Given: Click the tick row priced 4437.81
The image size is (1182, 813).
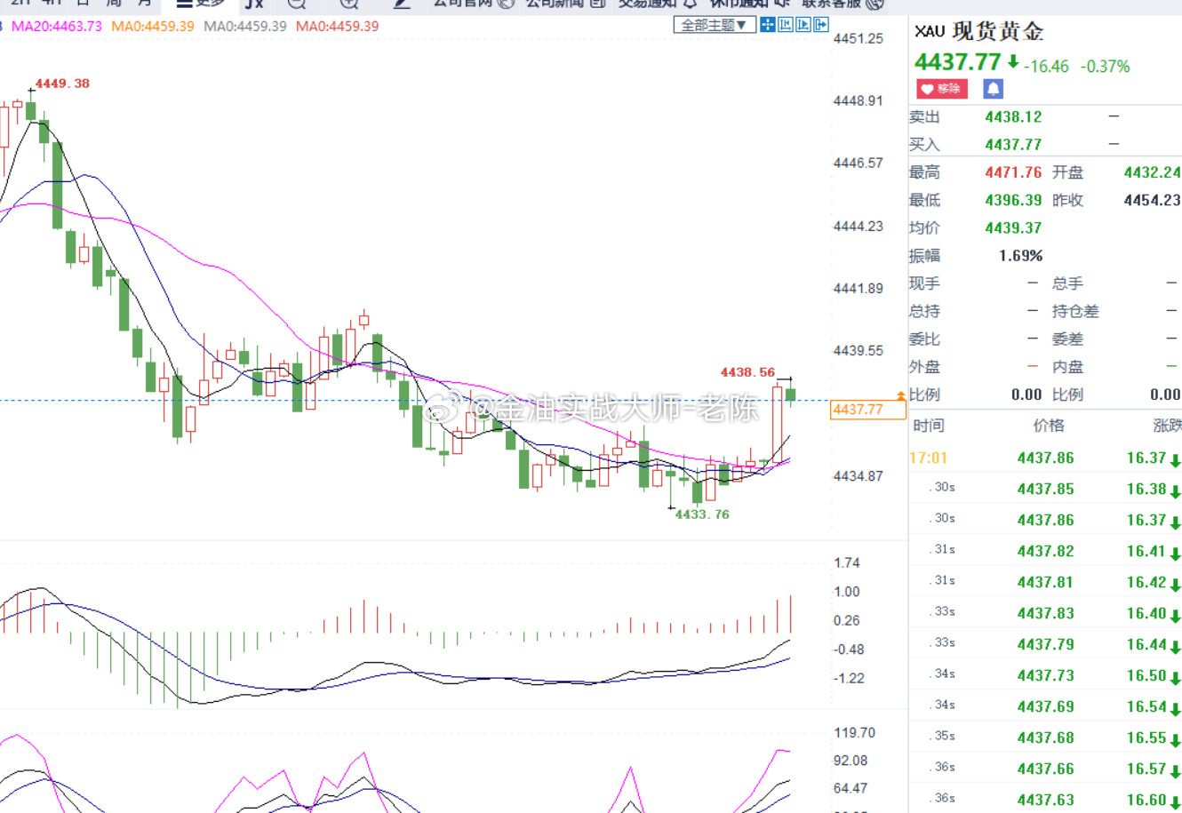Looking at the screenshot, I should (x=1045, y=583).
